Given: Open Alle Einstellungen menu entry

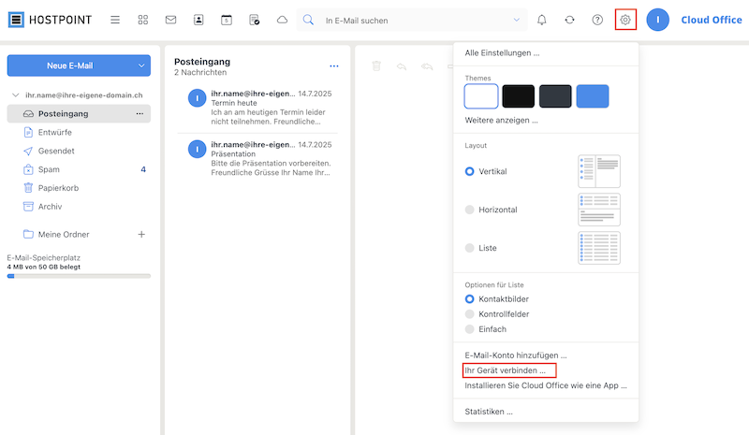Looking at the screenshot, I should tap(502, 53).
